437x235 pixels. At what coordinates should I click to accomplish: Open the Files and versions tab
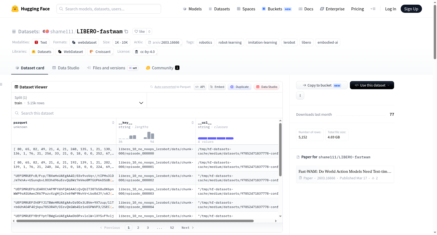pyautogui.click(x=113, y=68)
